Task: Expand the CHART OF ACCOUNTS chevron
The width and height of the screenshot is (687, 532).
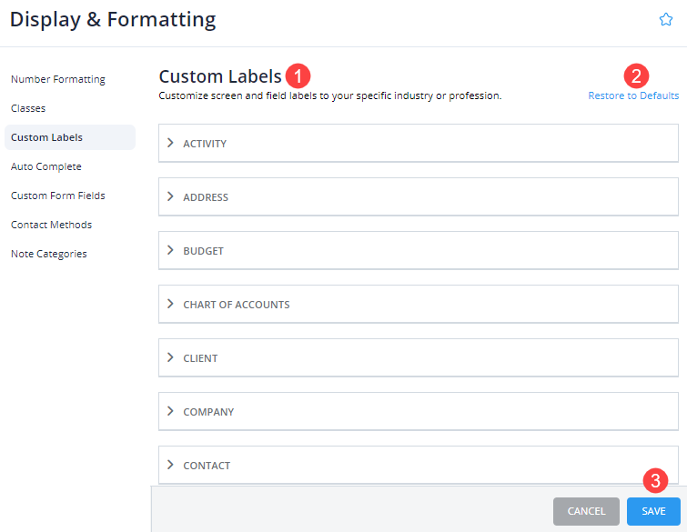Action: point(170,304)
